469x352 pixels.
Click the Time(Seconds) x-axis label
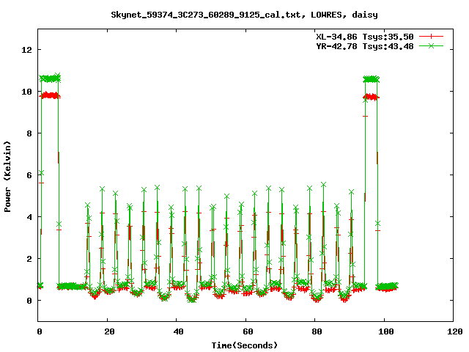[245, 345]
